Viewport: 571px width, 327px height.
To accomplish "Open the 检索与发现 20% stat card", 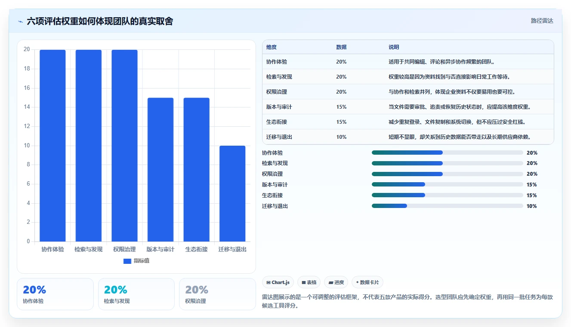I will pyautogui.click(x=136, y=294).
